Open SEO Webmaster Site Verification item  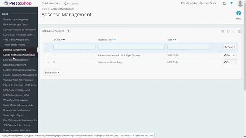[20, 30]
